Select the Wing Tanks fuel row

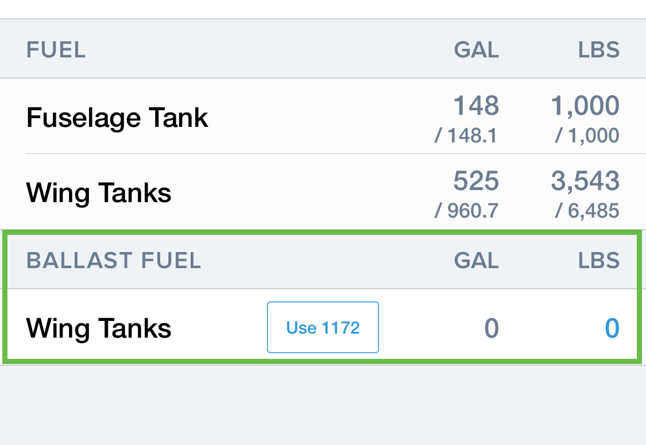coord(98,192)
